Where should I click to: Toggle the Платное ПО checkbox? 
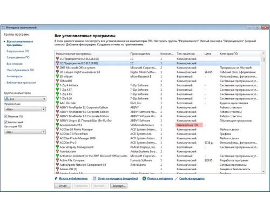[x=5, y=117]
